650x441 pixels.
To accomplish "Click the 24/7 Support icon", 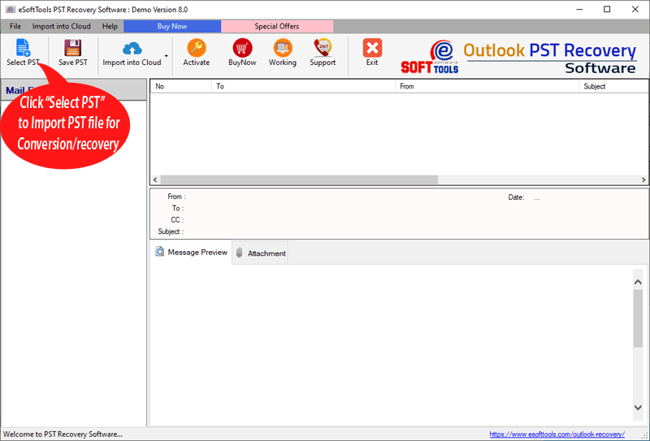I will 323,47.
